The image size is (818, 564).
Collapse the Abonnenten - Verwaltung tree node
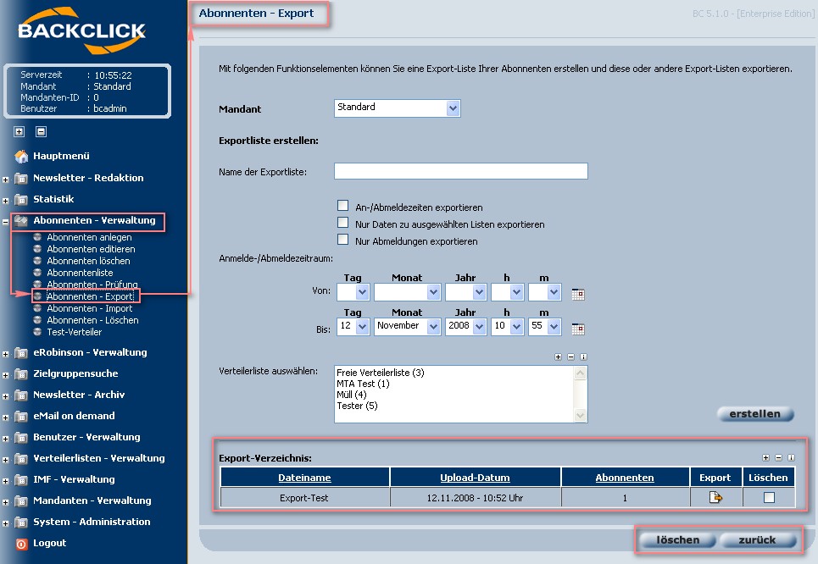[5, 222]
